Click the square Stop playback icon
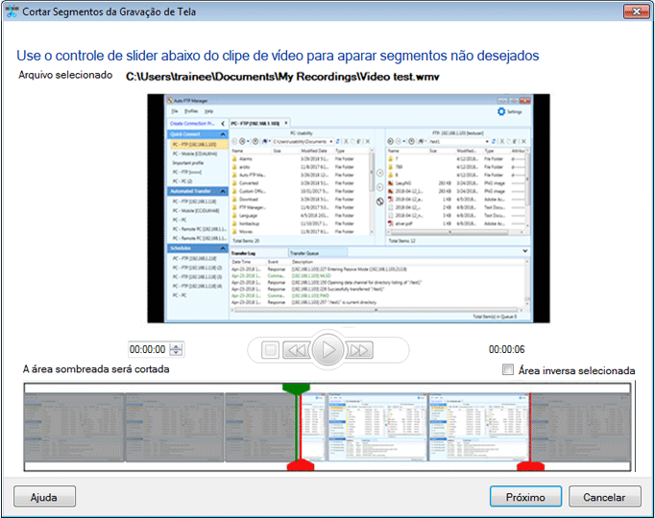The width and height of the screenshot is (655, 518). pyautogui.click(x=271, y=350)
